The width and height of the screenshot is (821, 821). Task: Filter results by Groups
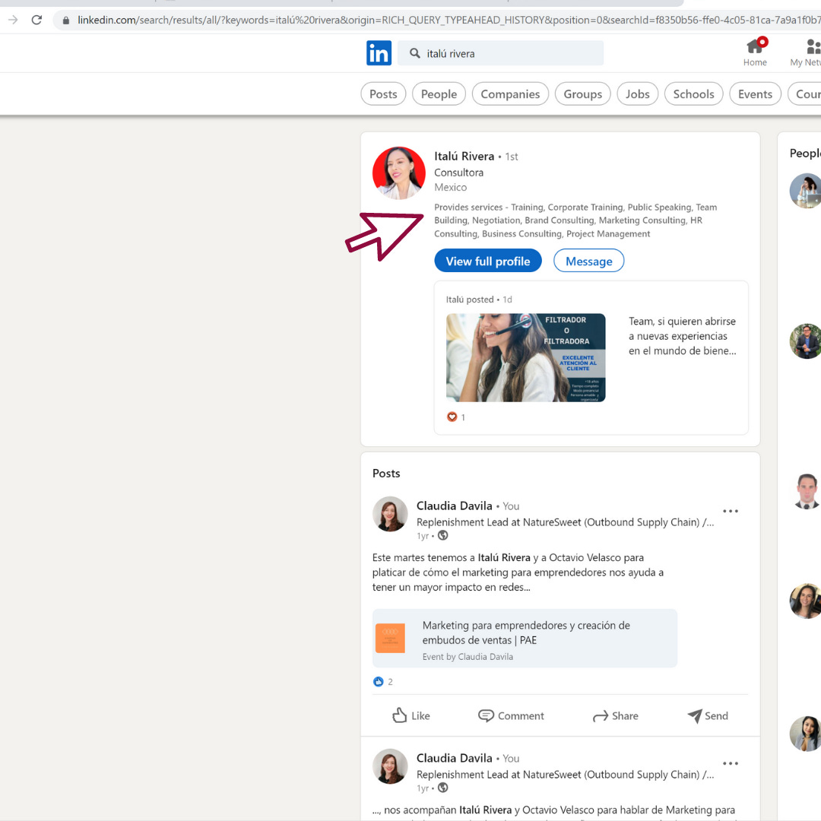[583, 94]
